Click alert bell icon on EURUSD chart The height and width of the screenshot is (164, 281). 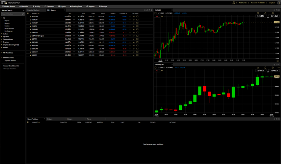coord(265,13)
